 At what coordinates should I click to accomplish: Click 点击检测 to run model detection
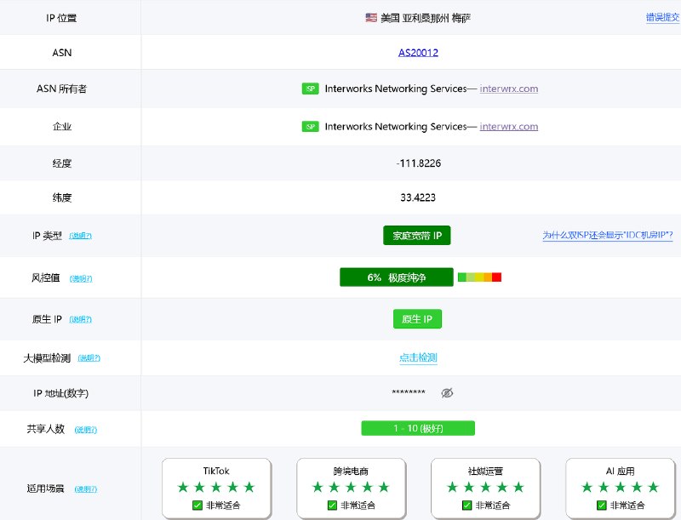418,357
